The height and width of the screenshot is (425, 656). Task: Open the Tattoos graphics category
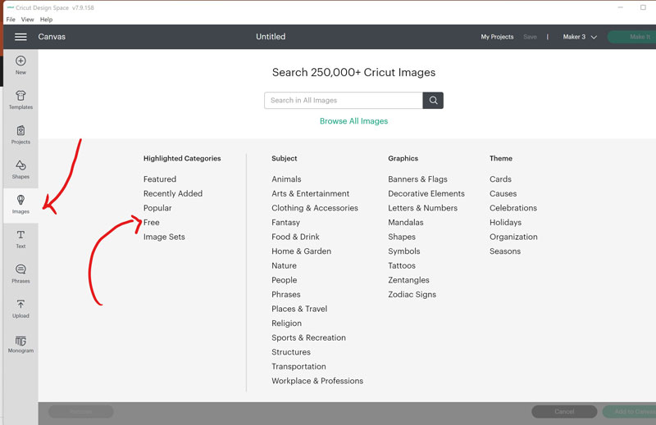[x=402, y=265]
